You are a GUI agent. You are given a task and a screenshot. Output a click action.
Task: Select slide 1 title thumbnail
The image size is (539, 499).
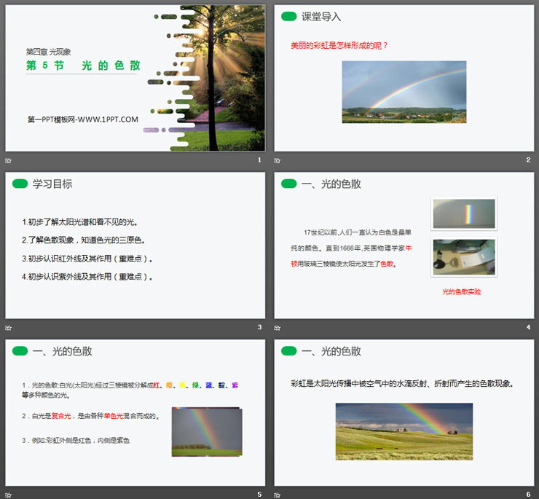(135, 78)
